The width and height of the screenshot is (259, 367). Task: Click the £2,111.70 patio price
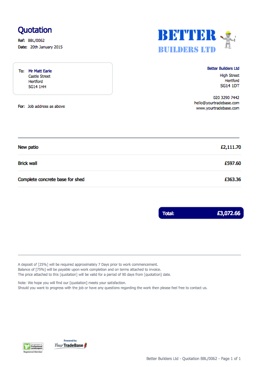[x=231, y=147]
